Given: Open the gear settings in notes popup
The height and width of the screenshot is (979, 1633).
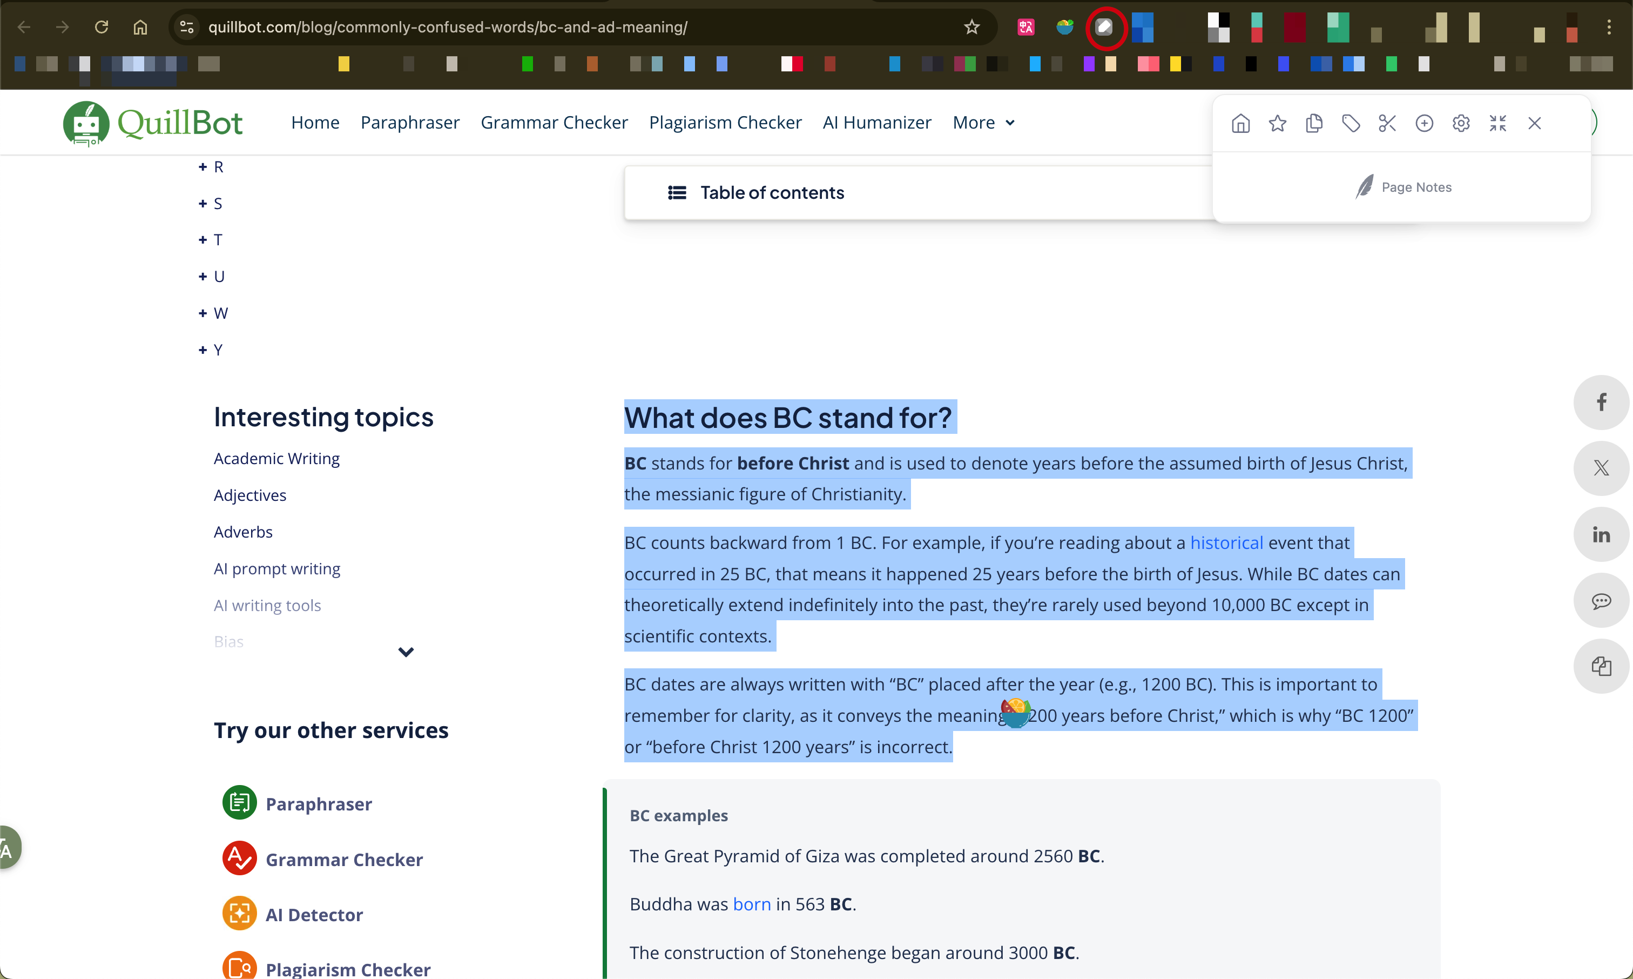Looking at the screenshot, I should tap(1461, 123).
